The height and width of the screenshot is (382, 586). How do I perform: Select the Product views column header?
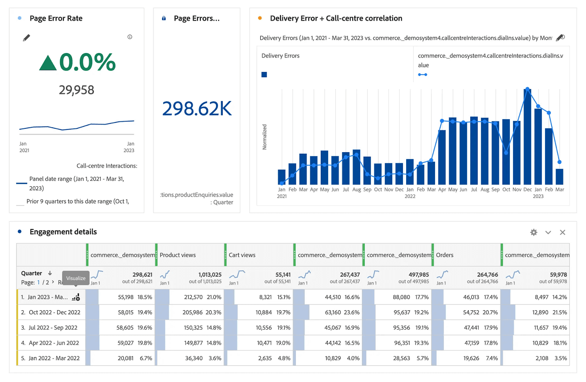click(178, 255)
